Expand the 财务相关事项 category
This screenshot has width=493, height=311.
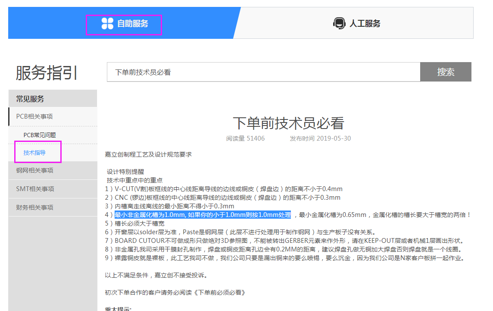pos(34,207)
